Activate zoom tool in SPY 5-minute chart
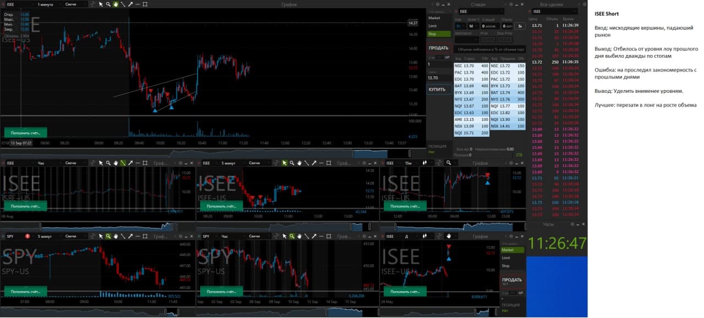The height and width of the screenshot is (318, 704). pos(108,236)
